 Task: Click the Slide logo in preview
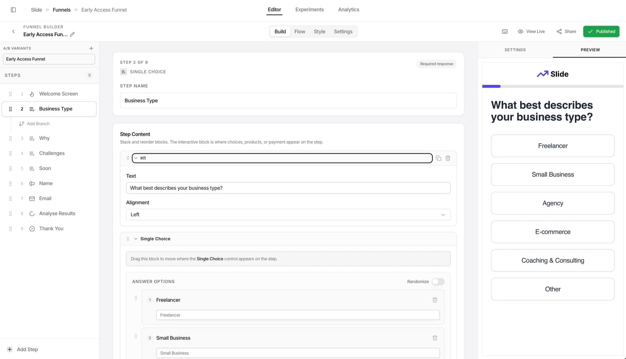click(x=553, y=74)
